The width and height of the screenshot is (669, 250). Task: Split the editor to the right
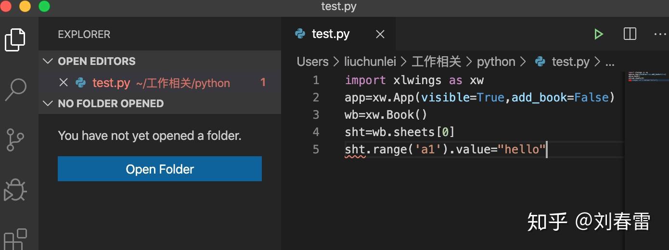click(x=630, y=34)
